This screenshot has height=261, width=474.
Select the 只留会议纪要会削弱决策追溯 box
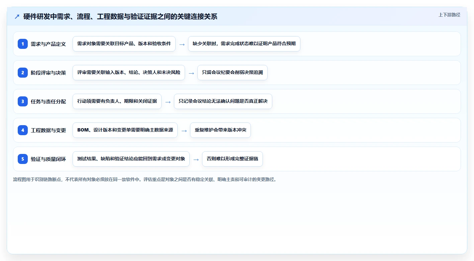(232, 73)
